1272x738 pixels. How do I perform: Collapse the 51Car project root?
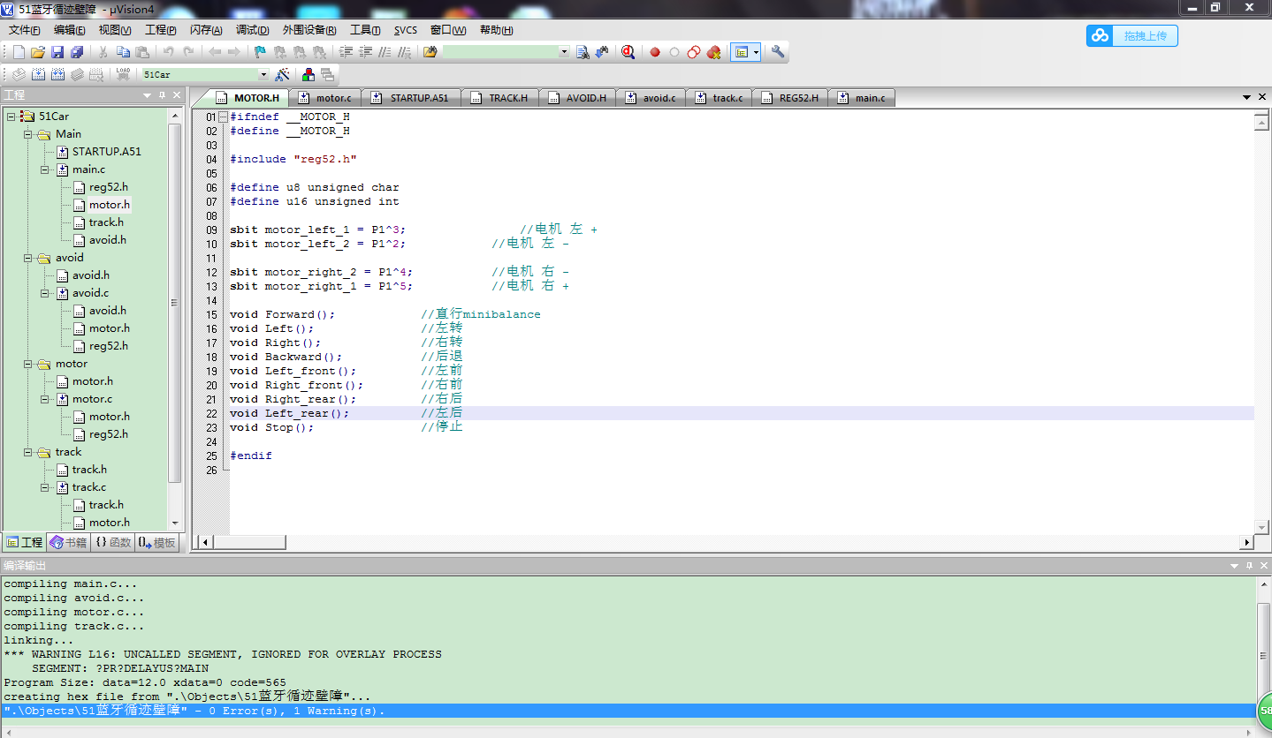(11, 117)
